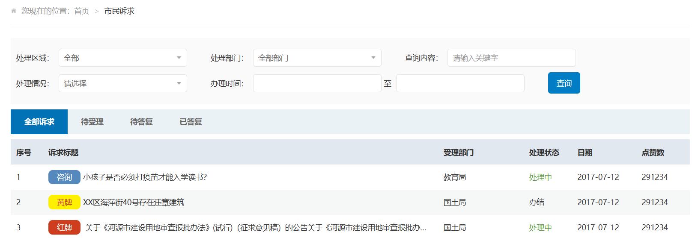
Task: Open the 海萍街40号违章建筑 appeal
Action: coord(134,202)
